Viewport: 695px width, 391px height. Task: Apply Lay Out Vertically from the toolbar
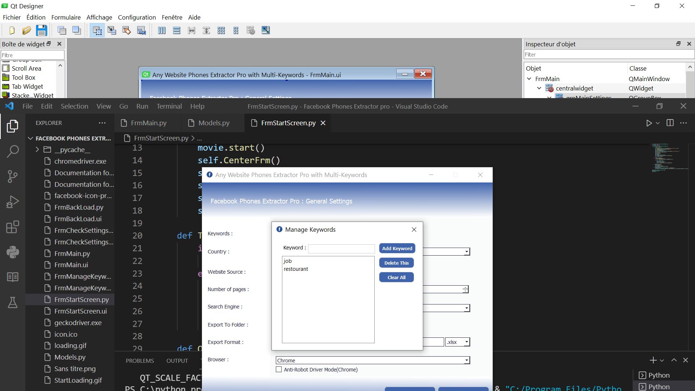pyautogui.click(x=177, y=30)
